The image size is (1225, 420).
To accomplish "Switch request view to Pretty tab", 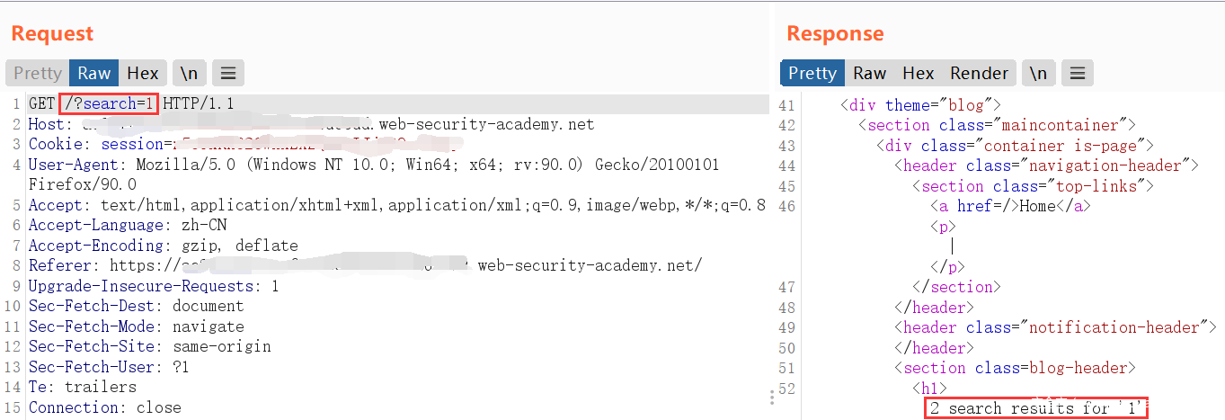I will tap(38, 74).
